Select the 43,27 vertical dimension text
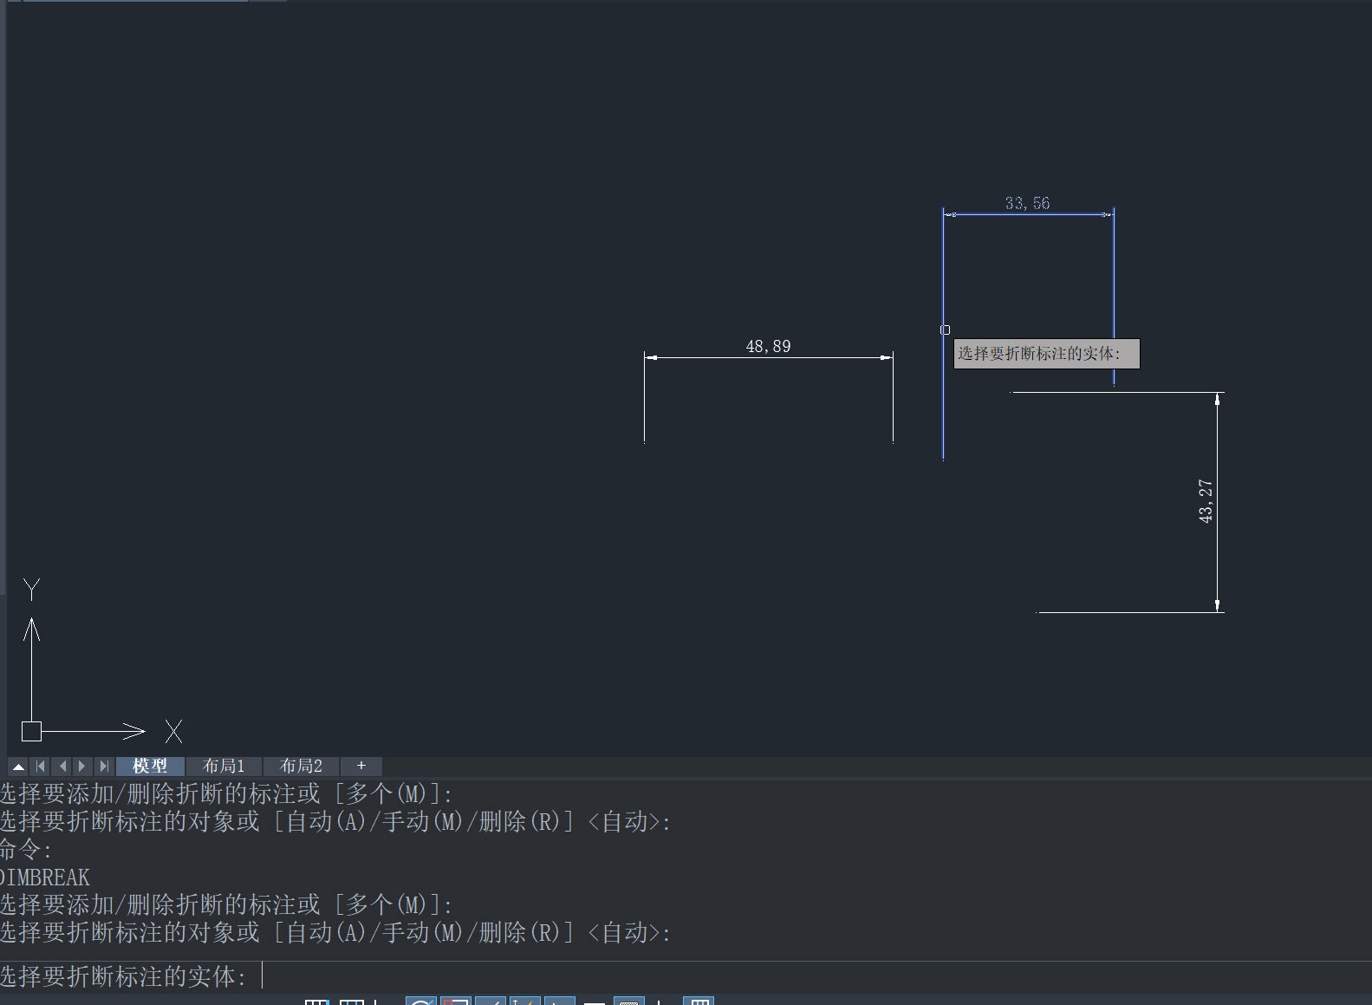 pyautogui.click(x=1206, y=500)
